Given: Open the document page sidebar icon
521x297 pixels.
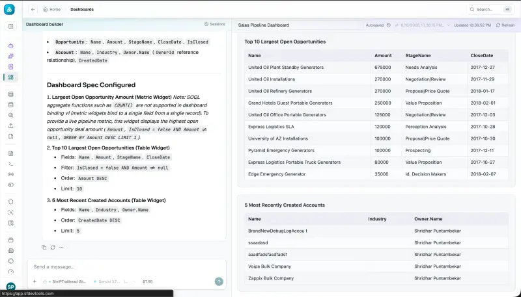Looking at the screenshot, I should (x=11, y=153).
